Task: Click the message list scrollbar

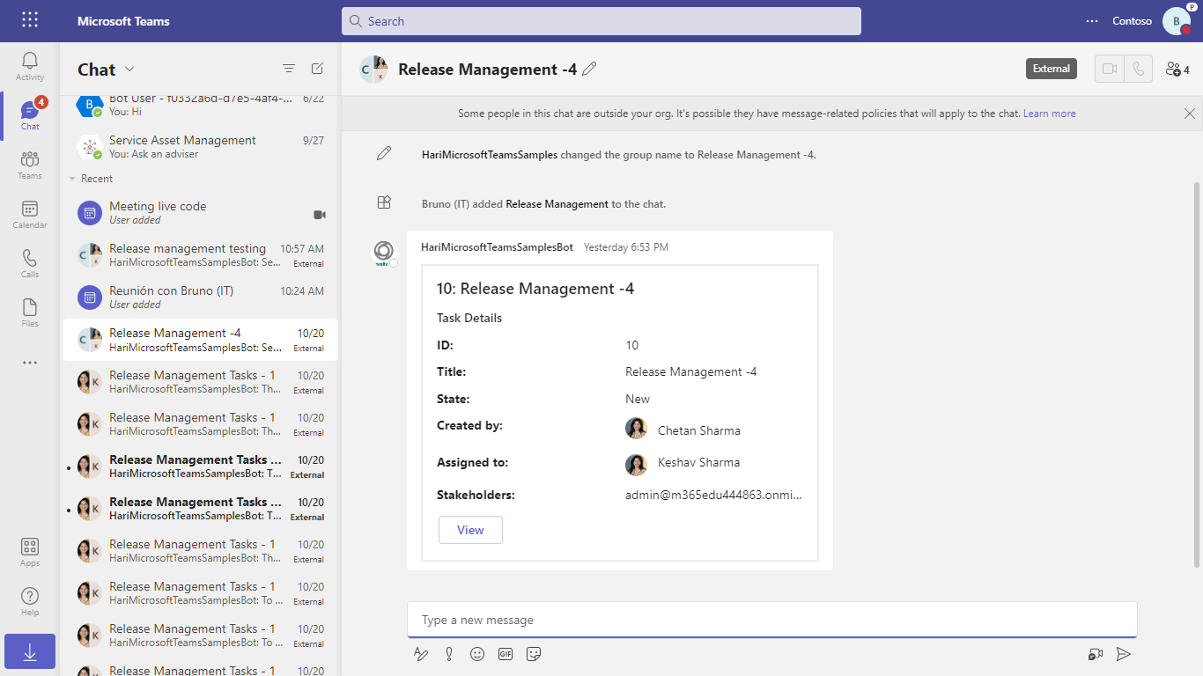Action: click(1196, 374)
